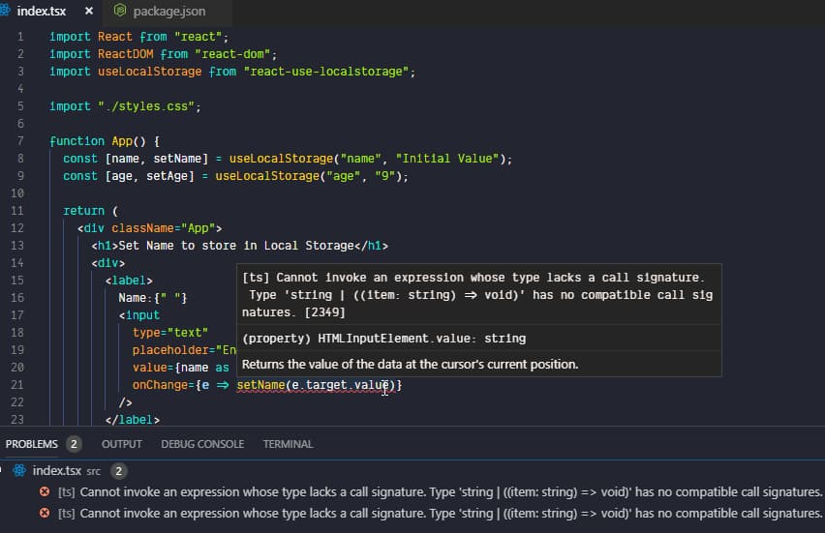
Task: Collapse the index.tsx entry in Problems panel
Action: pyautogui.click(x=6, y=471)
